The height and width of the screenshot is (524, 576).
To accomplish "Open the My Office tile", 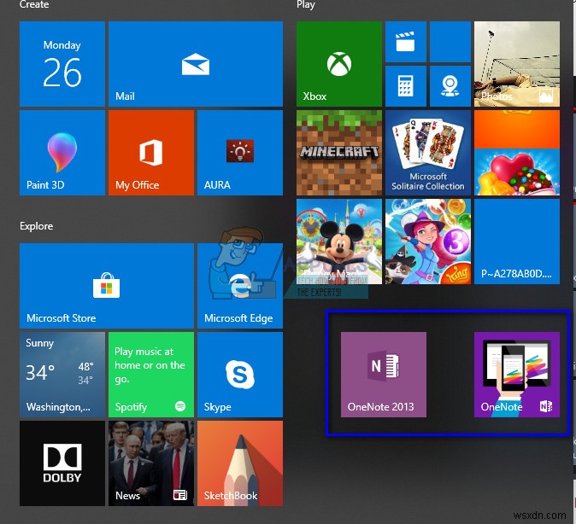I will coord(151,153).
